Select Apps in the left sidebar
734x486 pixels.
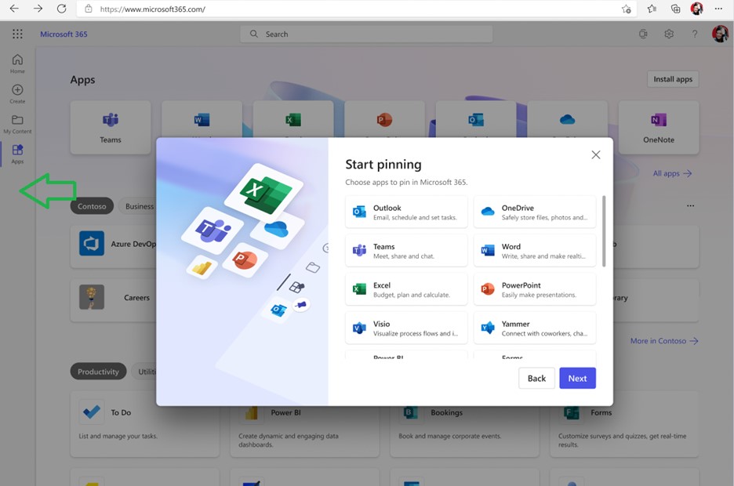tap(17, 154)
